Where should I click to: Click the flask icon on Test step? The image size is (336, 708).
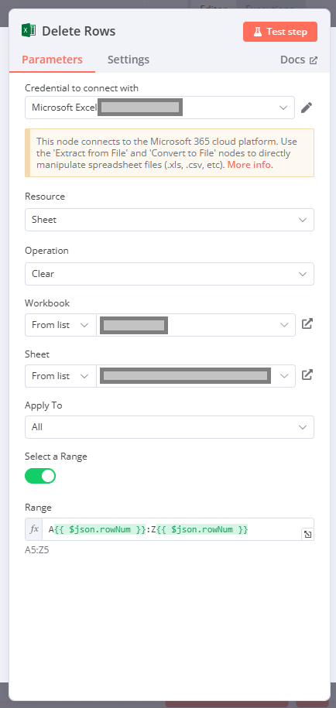tap(257, 32)
